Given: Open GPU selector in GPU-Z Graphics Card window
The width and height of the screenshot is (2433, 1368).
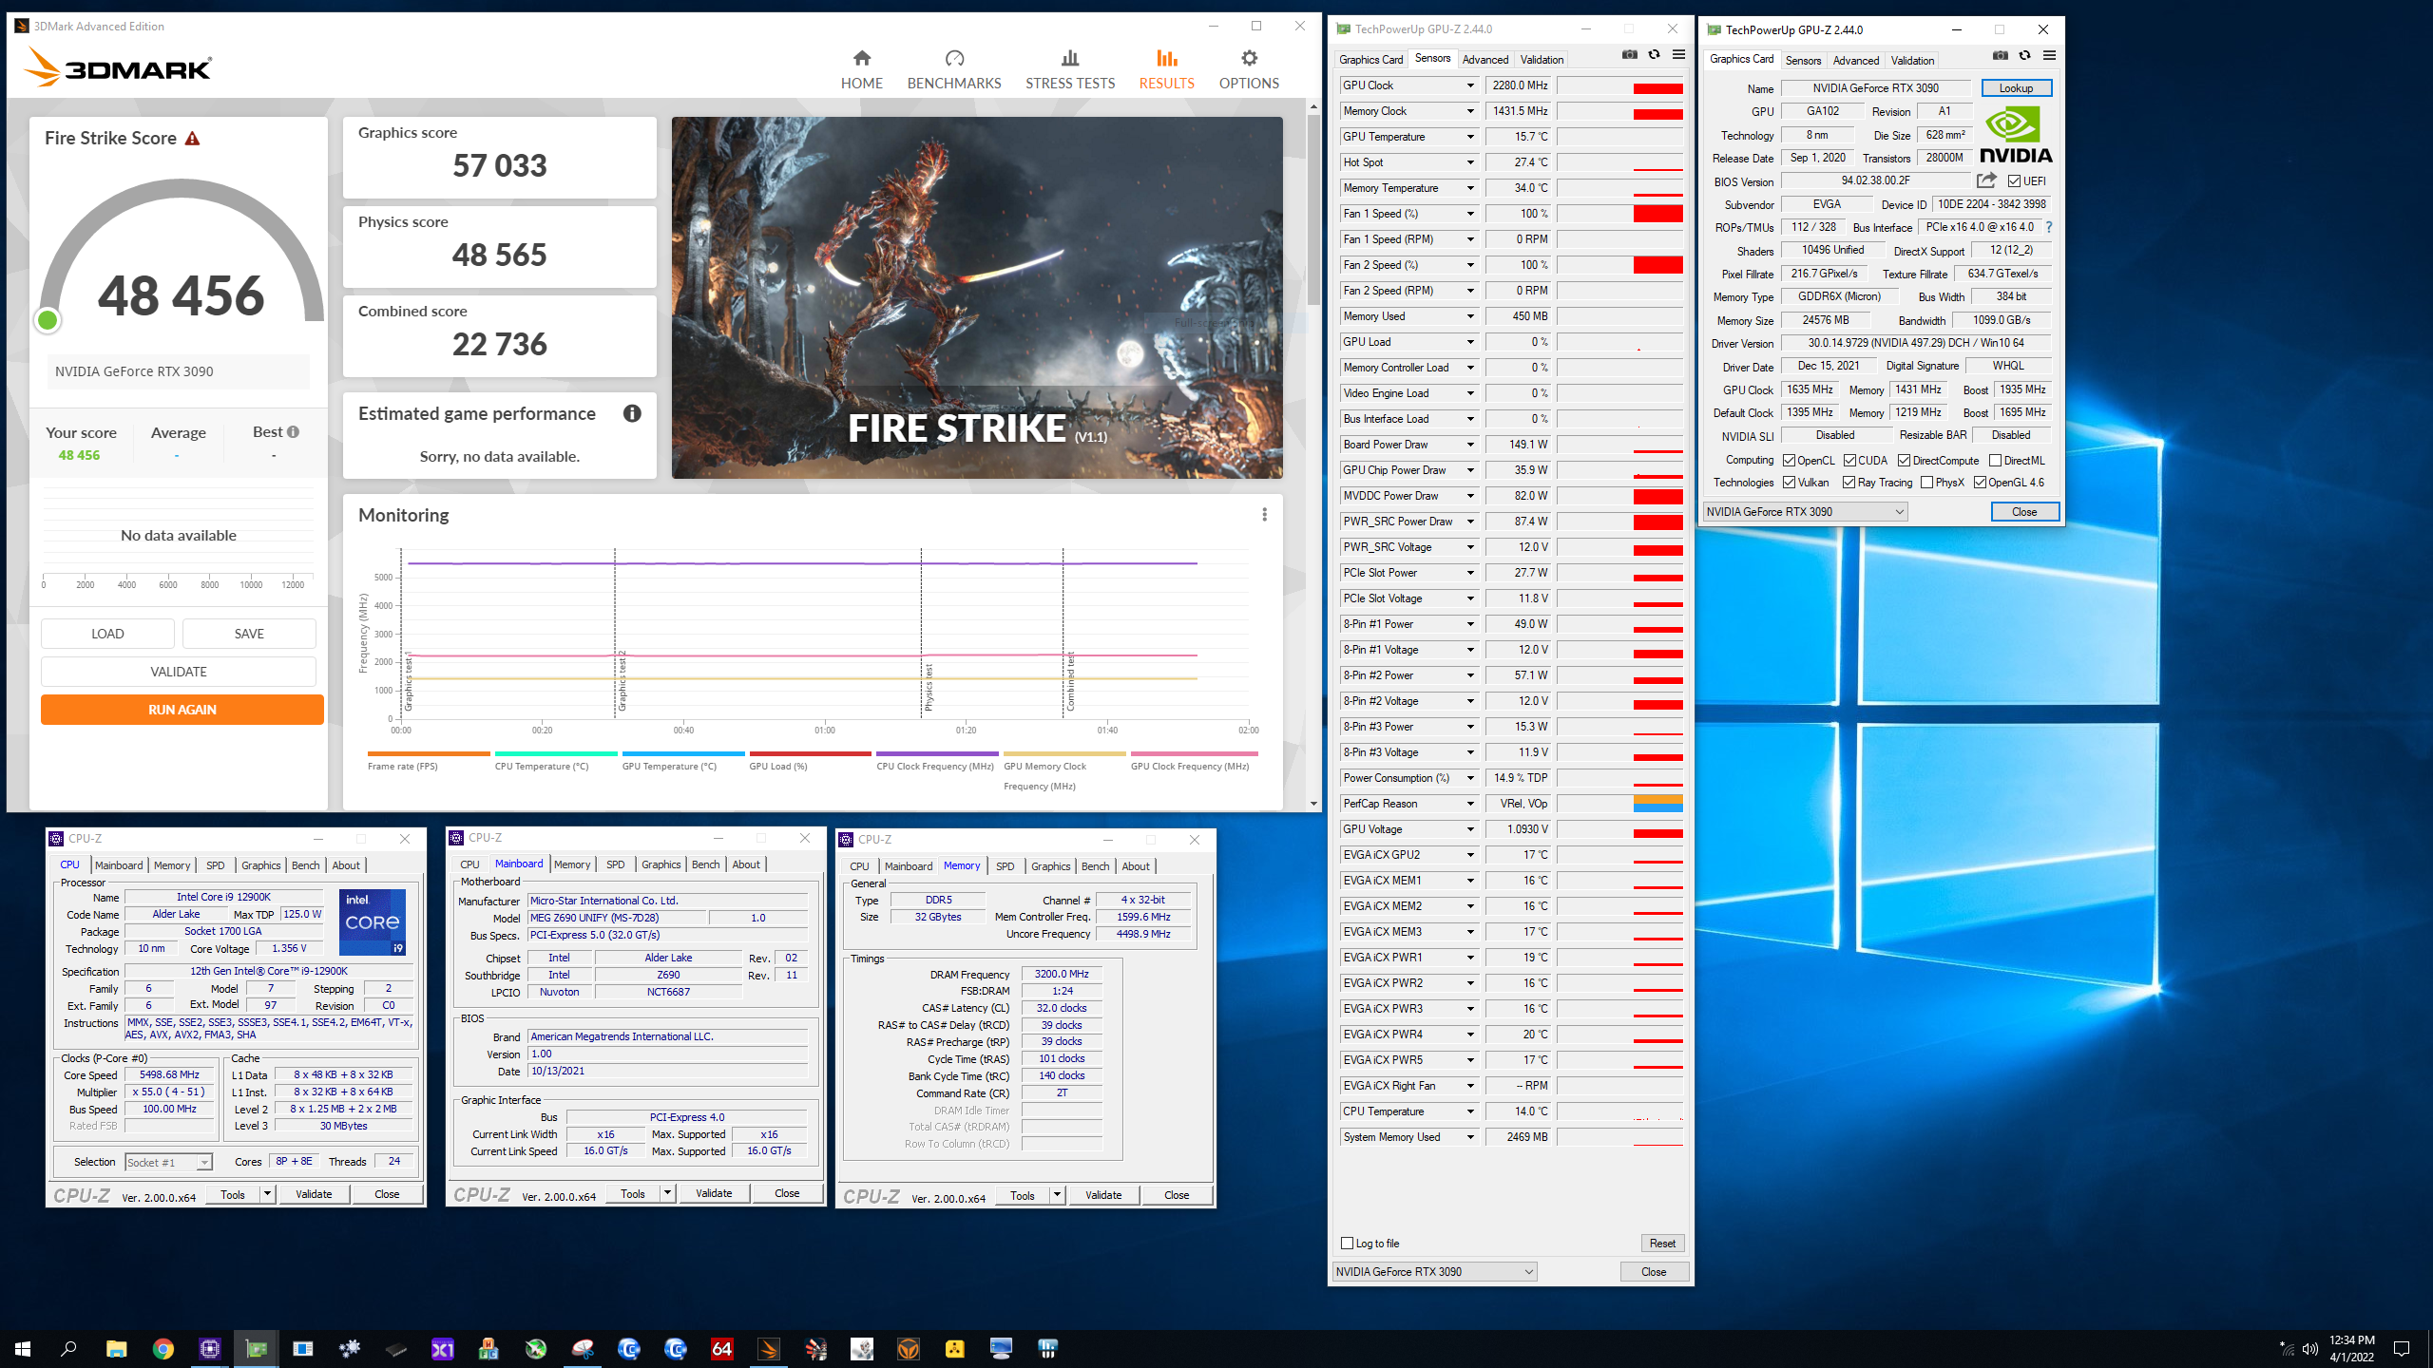Looking at the screenshot, I should [x=1805, y=512].
